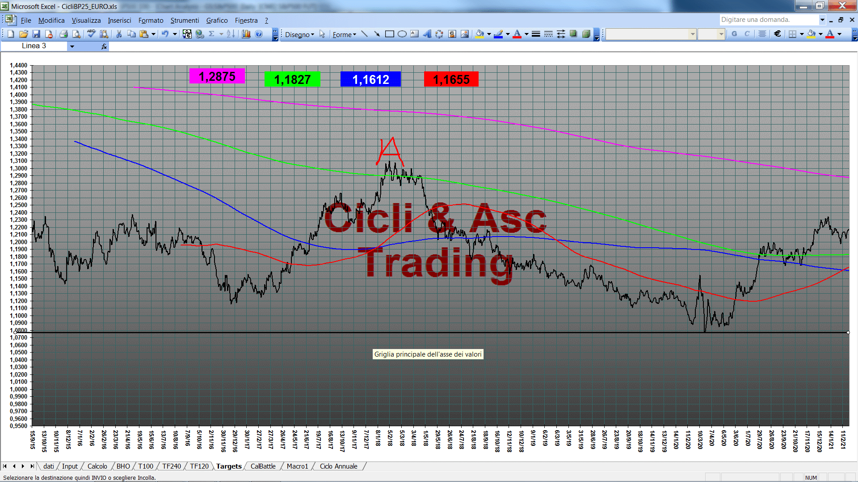
Task: Expand the line color dropdown arrow
Action: [x=508, y=34]
